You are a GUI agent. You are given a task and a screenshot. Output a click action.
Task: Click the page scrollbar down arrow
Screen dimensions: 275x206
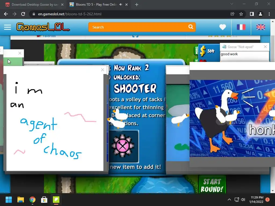point(273,191)
